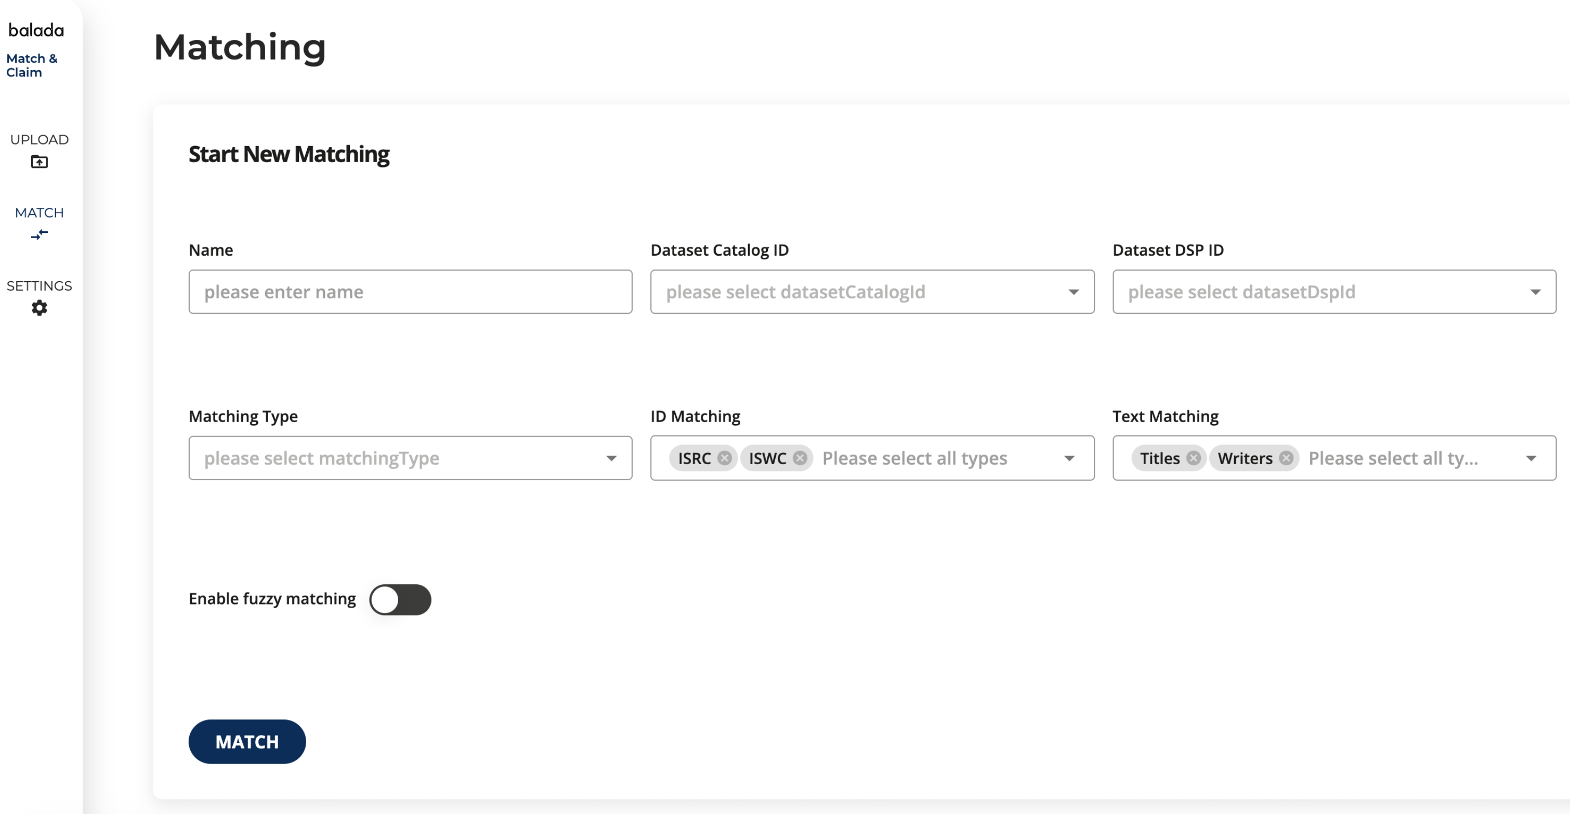Remove the ISRC tag chip
This screenshot has width=1570, height=814.
[x=724, y=458]
